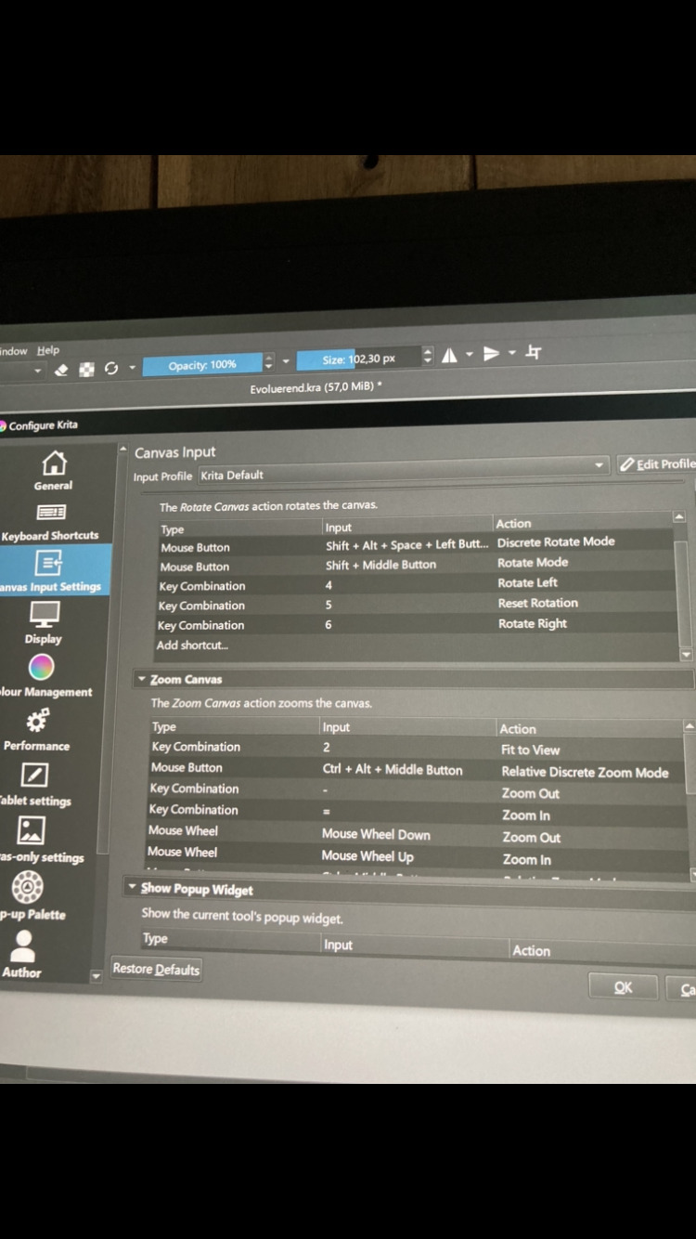This screenshot has width=696, height=1239.
Task: Open dropdown arrow after Opacity slider
Action: click(286, 361)
